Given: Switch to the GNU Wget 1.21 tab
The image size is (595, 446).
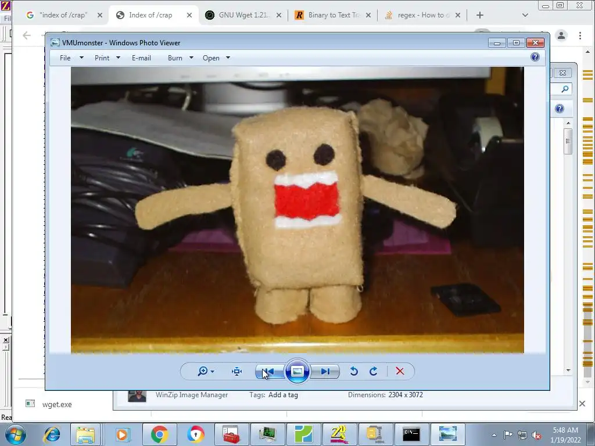Looking at the screenshot, I should pos(243,15).
